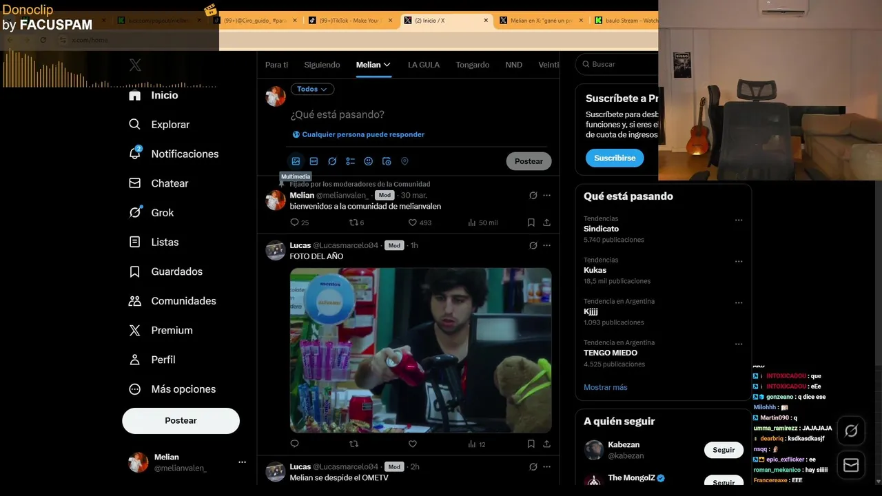The width and height of the screenshot is (882, 496).
Task: Open the floating messages envelope button
Action: click(x=851, y=465)
